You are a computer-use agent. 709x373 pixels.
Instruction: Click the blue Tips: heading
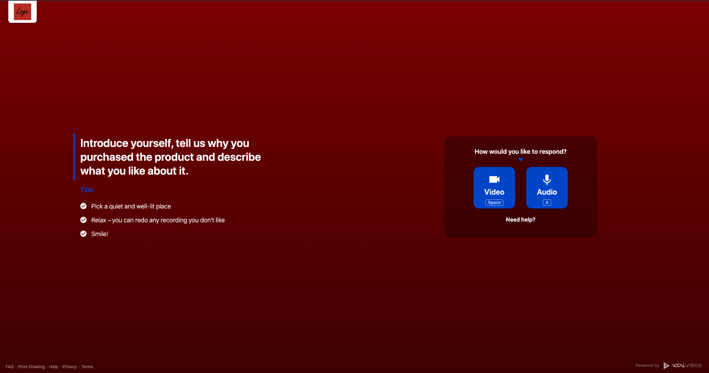(x=87, y=190)
